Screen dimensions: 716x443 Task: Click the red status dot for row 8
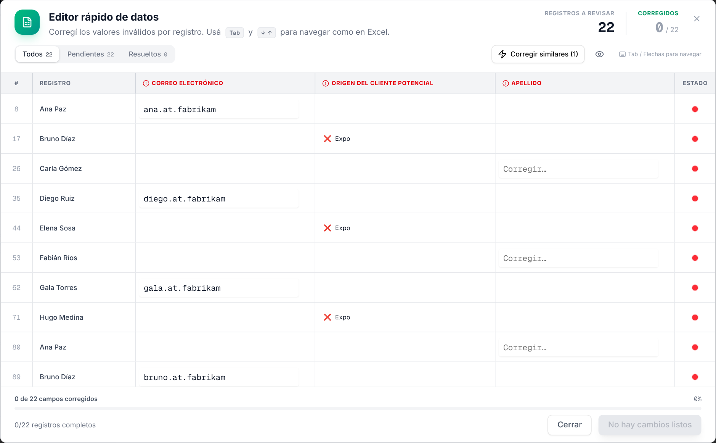tap(695, 109)
